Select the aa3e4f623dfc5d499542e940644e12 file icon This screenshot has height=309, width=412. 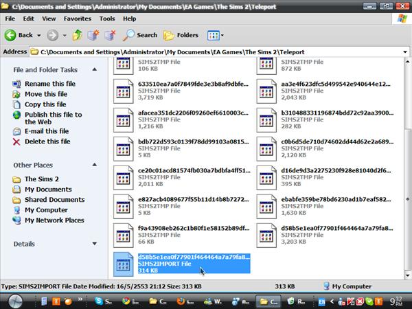point(266,91)
